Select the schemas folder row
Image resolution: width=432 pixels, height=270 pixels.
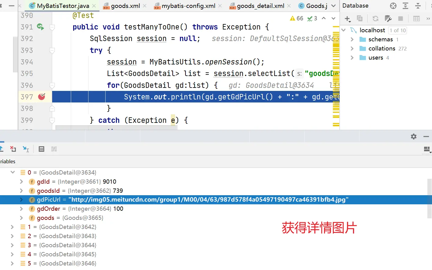coord(386,39)
